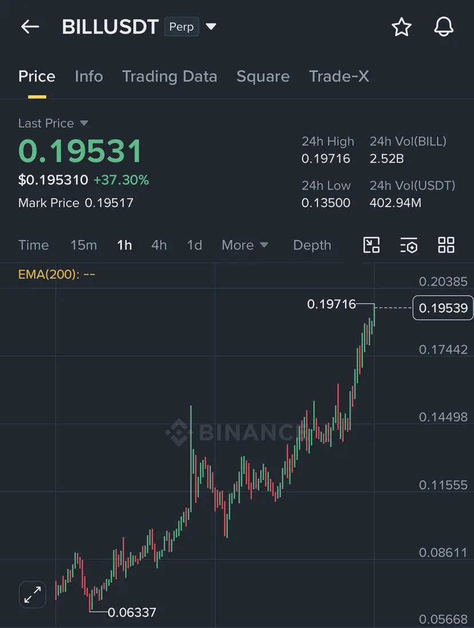The height and width of the screenshot is (628, 474).
Task: Select the 4h chart interval
Action: click(159, 245)
